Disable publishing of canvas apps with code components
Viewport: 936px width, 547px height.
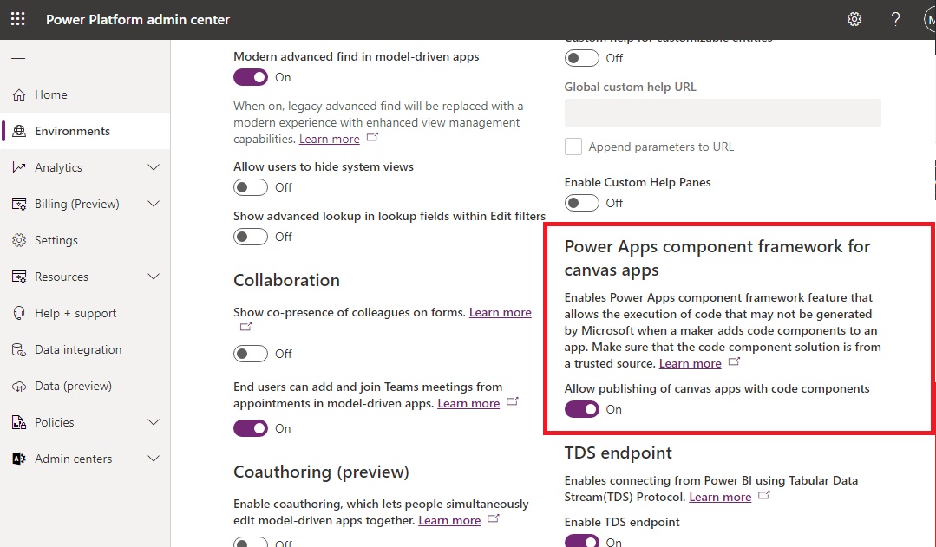click(x=581, y=408)
